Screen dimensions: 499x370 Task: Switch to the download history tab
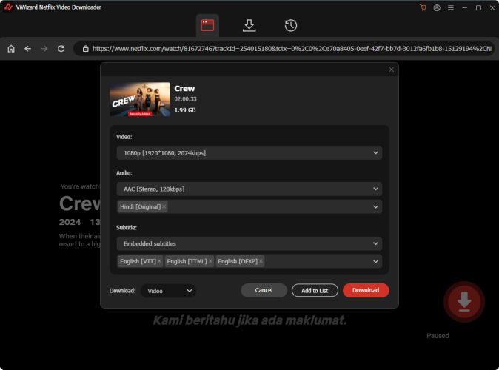coord(290,25)
